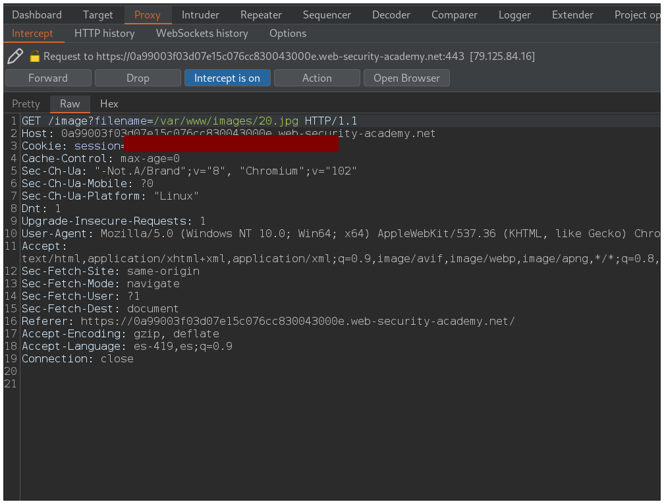Go to the Intruder tab
664x504 pixels.
coord(200,14)
